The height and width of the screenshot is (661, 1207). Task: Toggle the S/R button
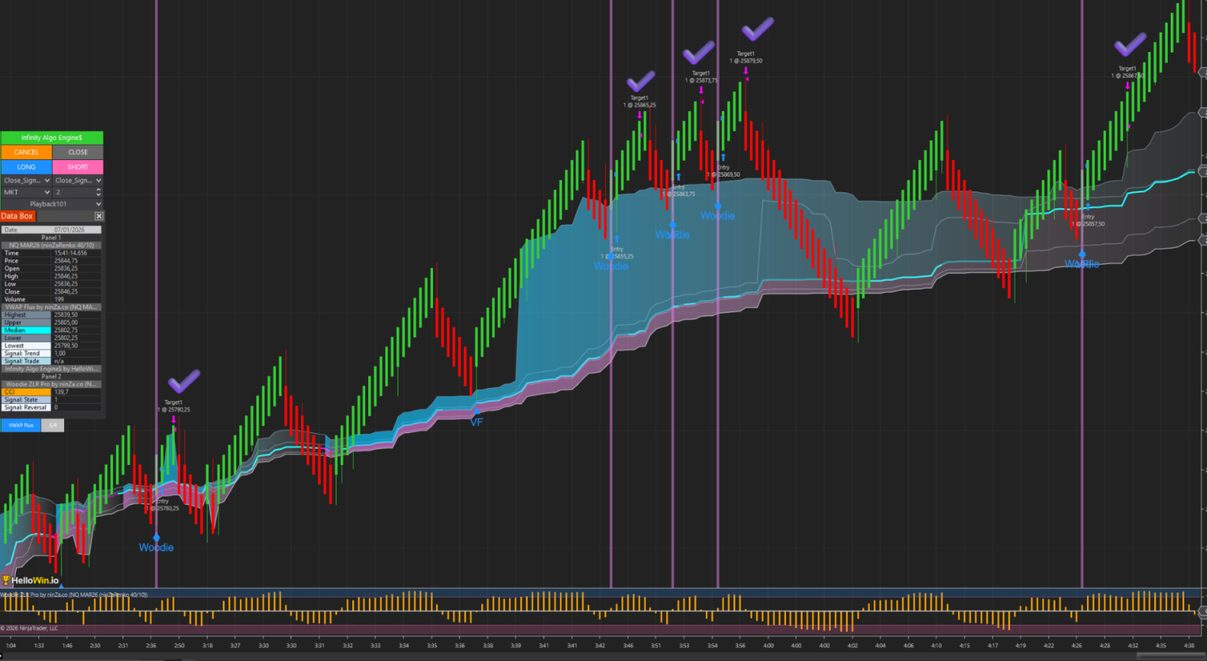pyautogui.click(x=53, y=425)
